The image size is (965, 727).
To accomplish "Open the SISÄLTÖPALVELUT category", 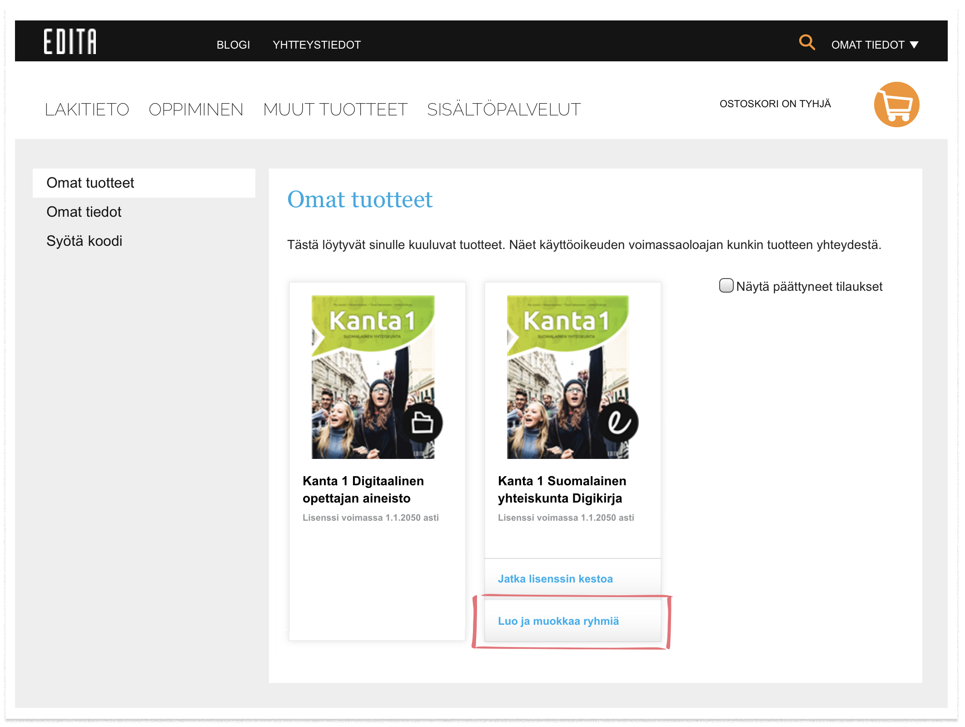I will pyautogui.click(x=504, y=110).
